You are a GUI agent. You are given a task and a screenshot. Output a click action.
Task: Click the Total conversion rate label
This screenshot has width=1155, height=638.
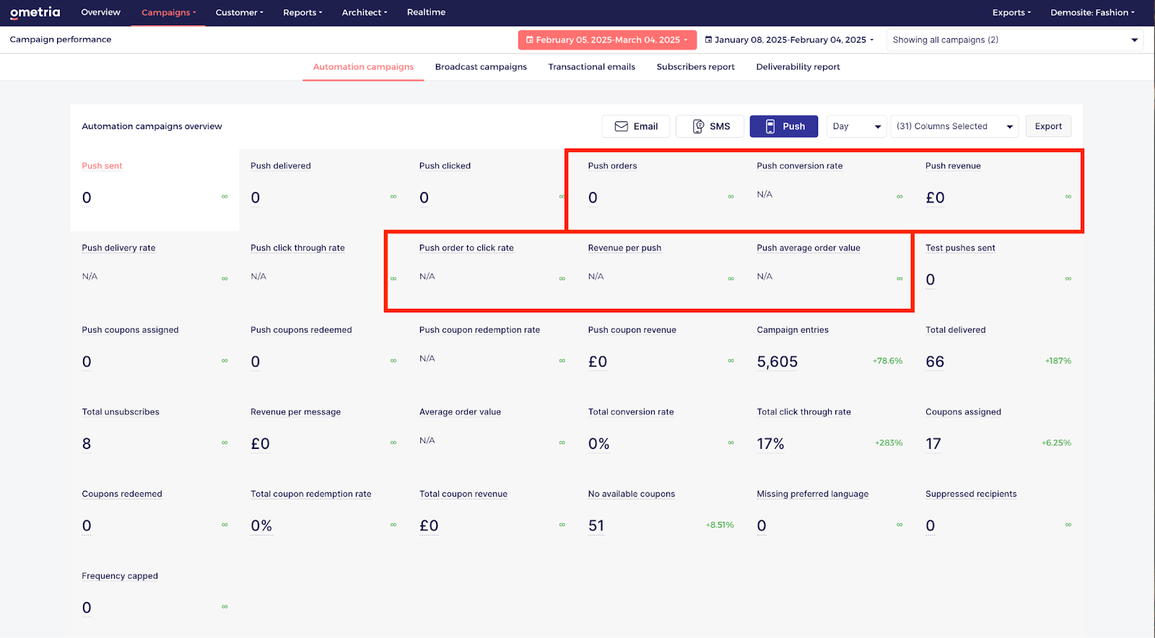[x=631, y=412]
